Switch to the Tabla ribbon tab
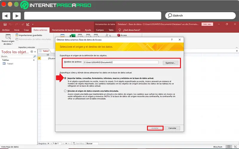The height and width of the screenshot is (149, 239). tap(111, 30)
